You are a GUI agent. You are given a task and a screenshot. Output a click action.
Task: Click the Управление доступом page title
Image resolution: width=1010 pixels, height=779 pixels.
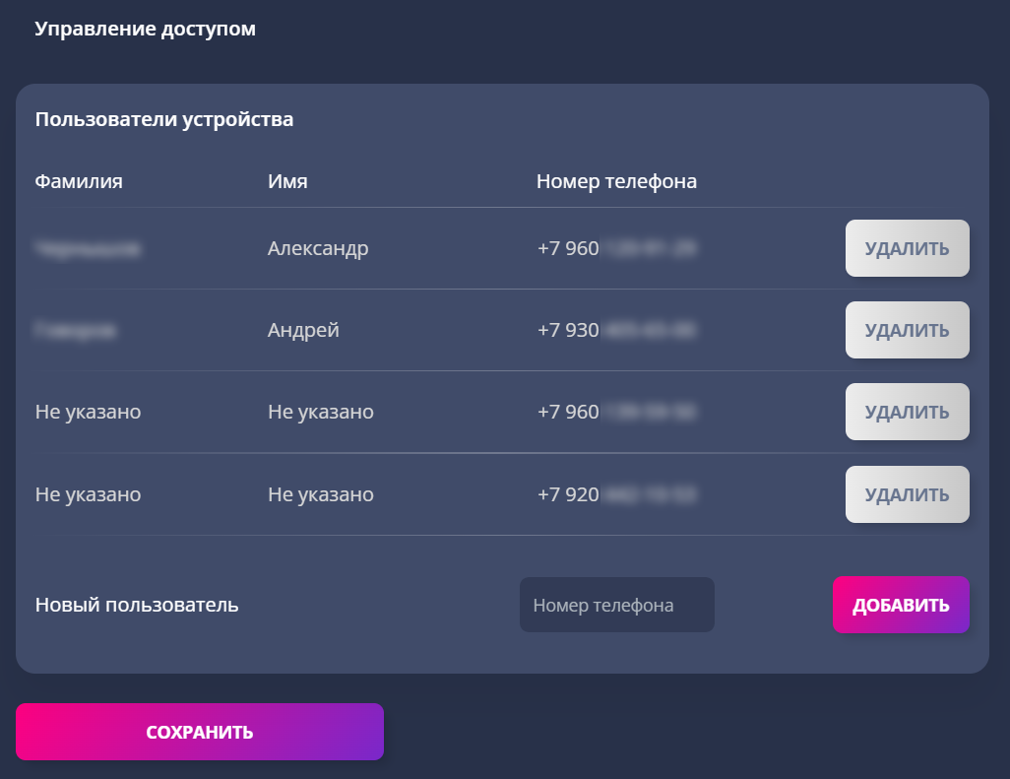pos(145,29)
